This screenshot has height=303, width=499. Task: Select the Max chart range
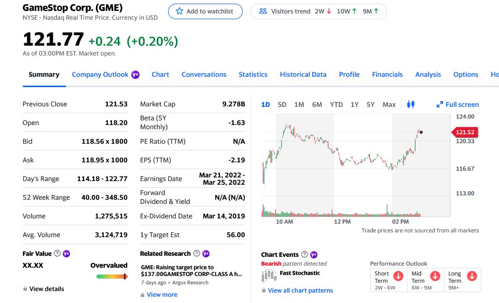click(x=389, y=104)
